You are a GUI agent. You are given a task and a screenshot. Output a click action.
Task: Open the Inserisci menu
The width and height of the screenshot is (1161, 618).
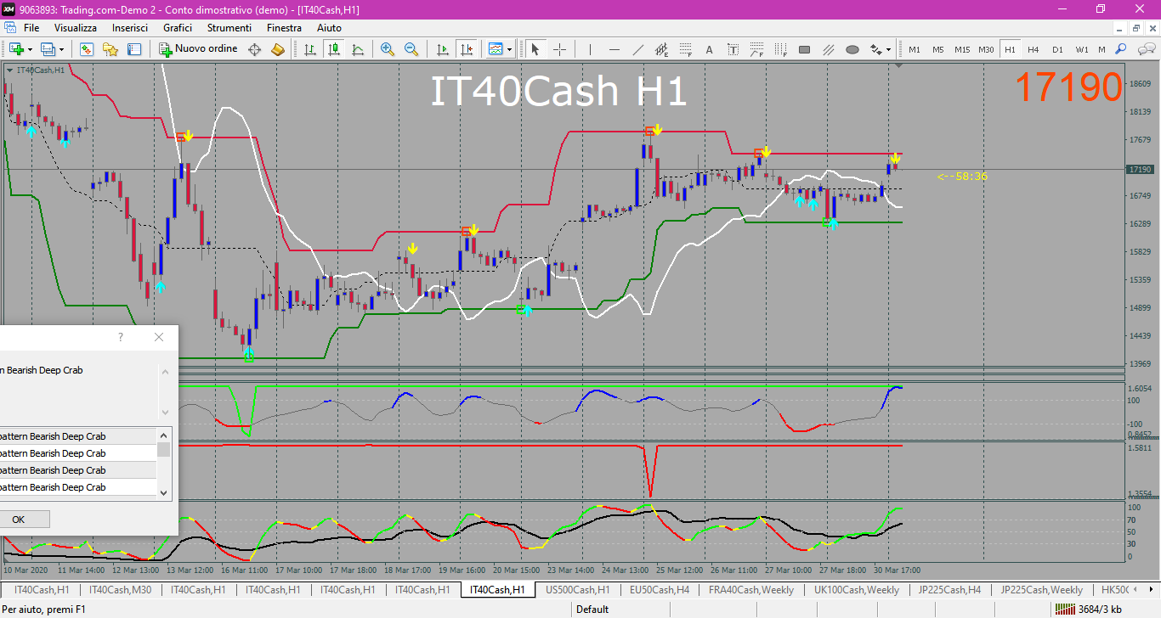pos(130,28)
